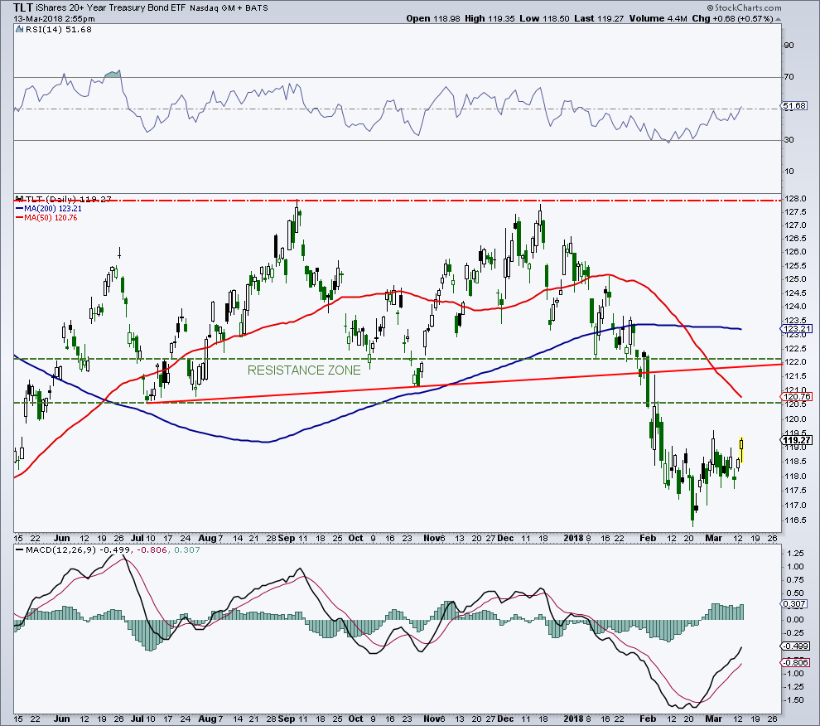Screen dimensions: 820x726
Task: Click the black MACD legend line marker
Action: 19,550
